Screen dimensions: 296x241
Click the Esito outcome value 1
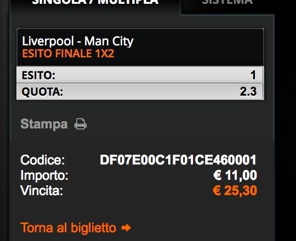pos(253,75)
